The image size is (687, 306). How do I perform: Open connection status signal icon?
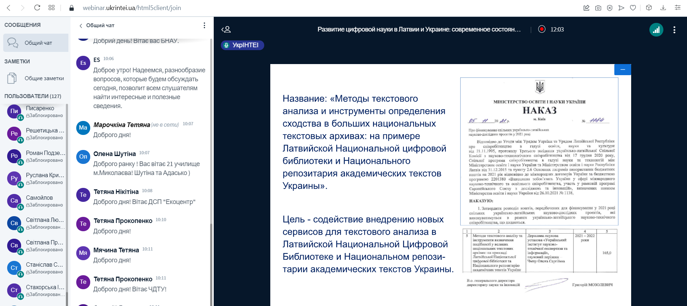coord(656,30)
